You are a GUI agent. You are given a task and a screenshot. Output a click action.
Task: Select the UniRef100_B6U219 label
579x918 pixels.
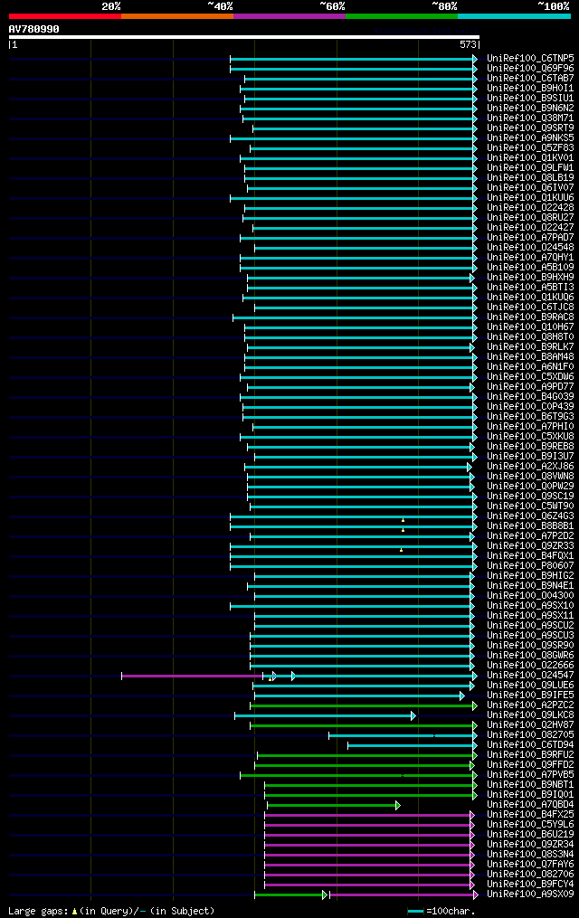click(x=530, y=835)
